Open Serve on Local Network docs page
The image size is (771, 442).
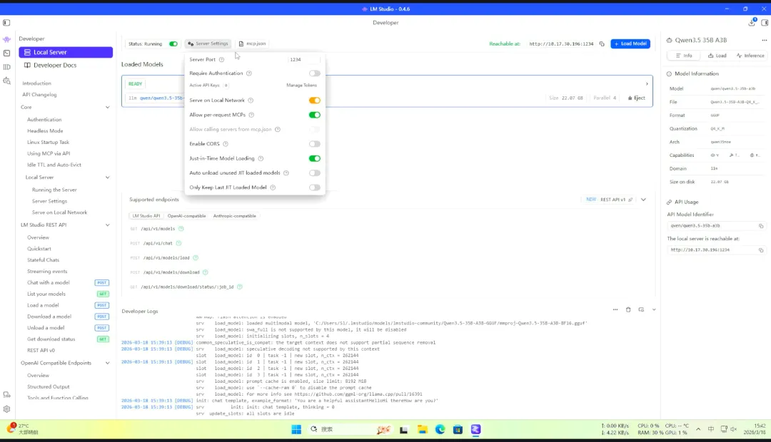(x=59, y=212)
